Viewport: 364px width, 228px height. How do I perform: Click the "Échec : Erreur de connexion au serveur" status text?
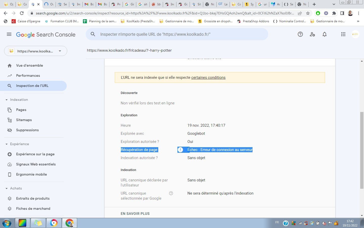coord(220,150)
